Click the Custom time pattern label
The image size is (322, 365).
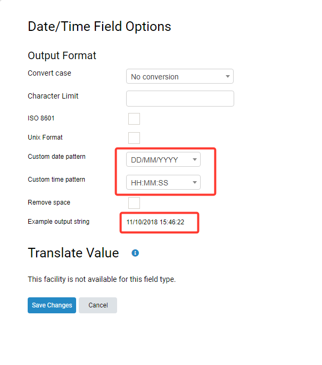(56, 180)
